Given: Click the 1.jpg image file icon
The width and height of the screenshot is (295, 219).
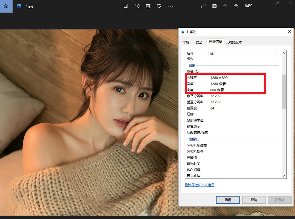Looking at the screenshot, I should [x=19, y=6].
